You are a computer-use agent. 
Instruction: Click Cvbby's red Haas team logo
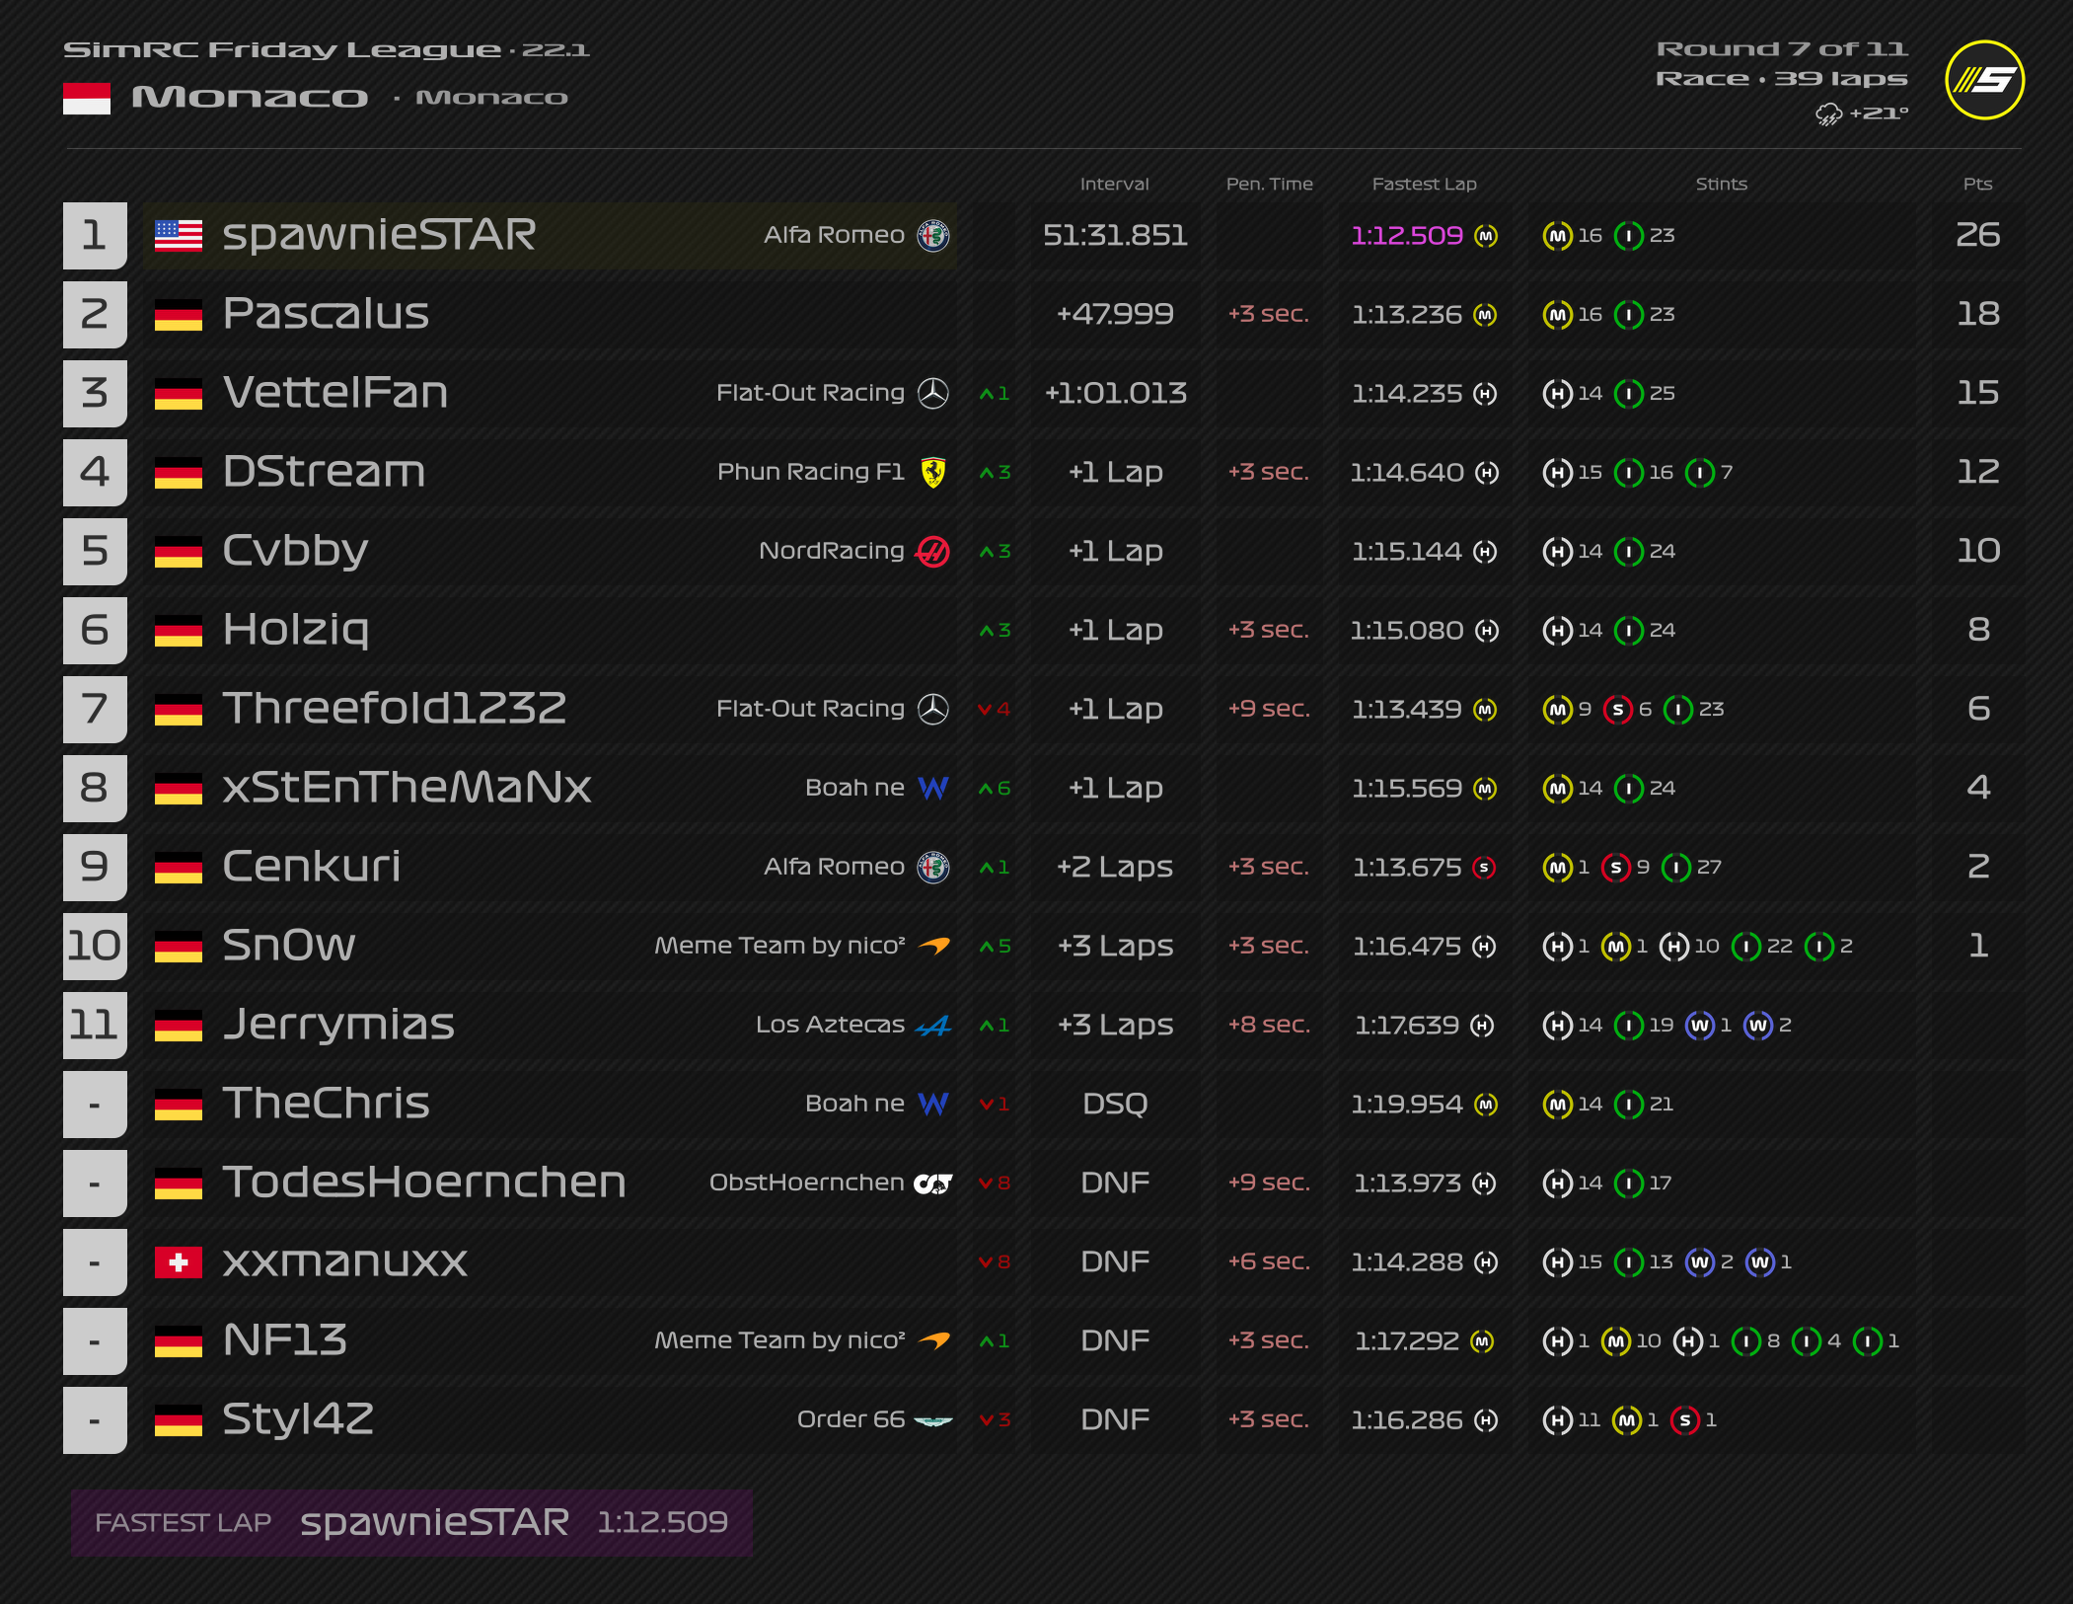(932, 551)
